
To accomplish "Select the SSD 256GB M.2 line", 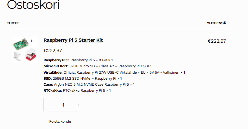I will click(x=82, y=78).
